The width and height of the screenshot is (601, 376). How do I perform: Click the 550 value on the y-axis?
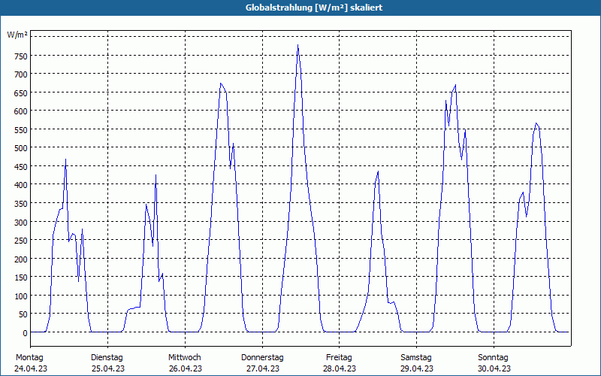point(21,130)
